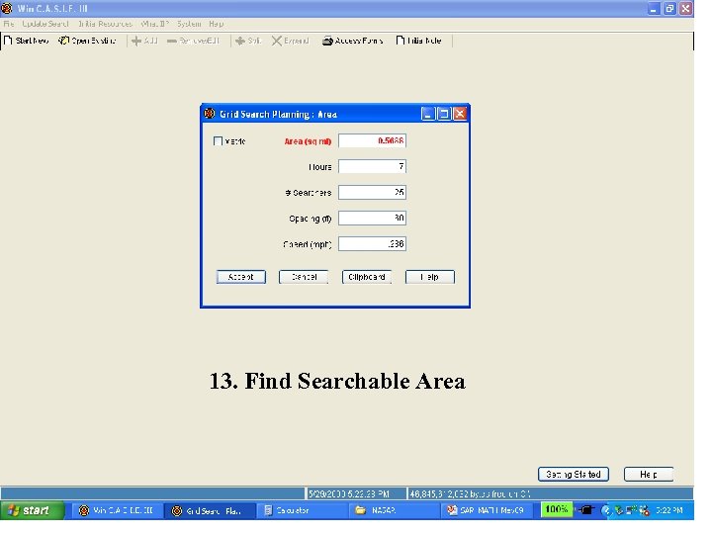Screen dimensions: 712x534
Task: Click the Start New toolbar icon
Action: (8, 41)
